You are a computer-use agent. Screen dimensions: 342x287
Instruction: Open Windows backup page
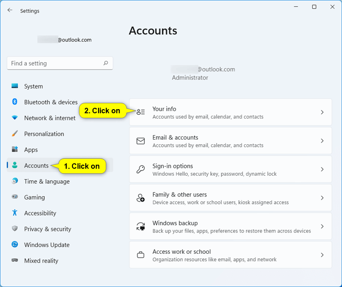(231, 227)
